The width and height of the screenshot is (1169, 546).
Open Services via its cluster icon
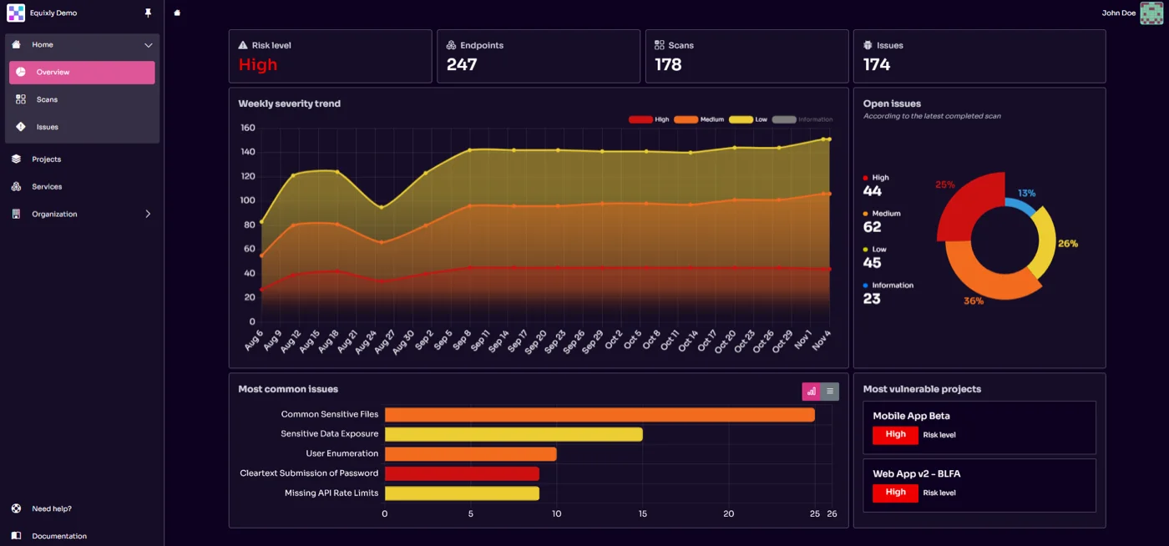click(x=17, y=186)
